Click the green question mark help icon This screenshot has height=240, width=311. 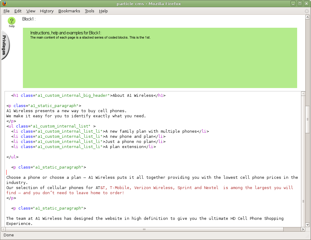[x=11, y=21]
